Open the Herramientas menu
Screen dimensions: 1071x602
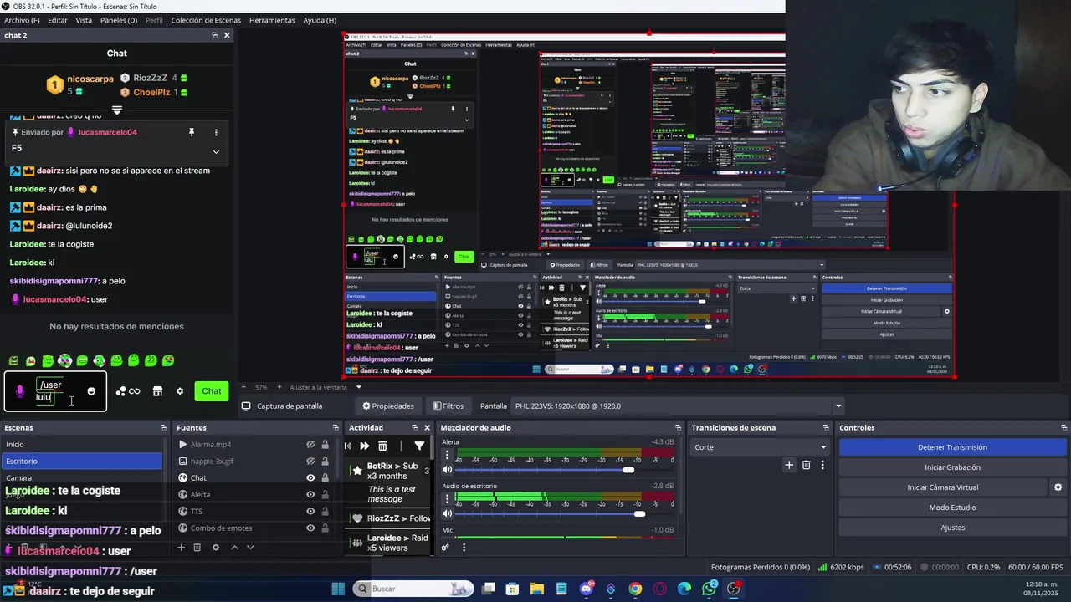tap(272, 20)
